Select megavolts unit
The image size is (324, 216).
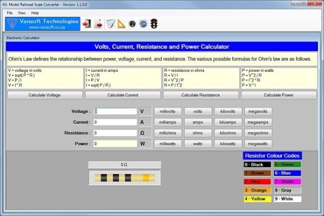pos(258,111)
